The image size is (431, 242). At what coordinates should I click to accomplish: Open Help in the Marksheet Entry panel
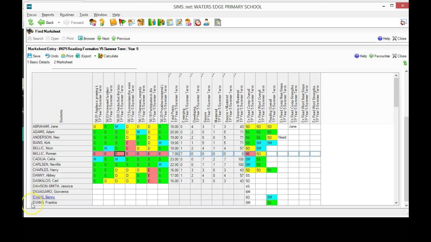click(x=361, y=56)
